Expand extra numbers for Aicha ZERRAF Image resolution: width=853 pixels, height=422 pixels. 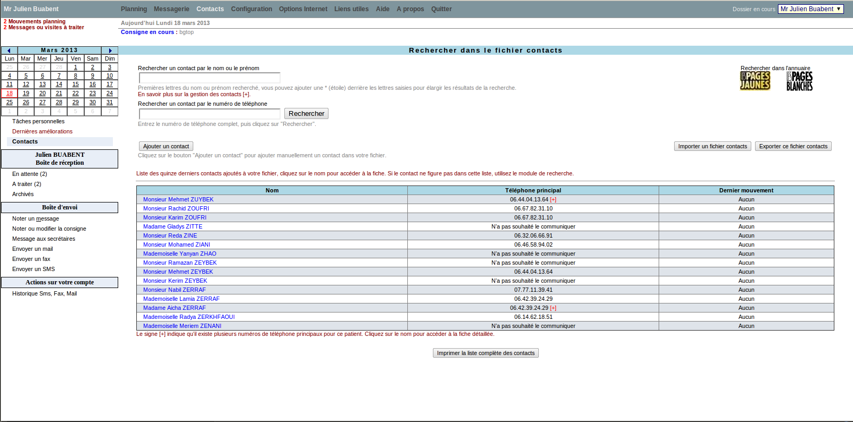(x=553, y=308)
